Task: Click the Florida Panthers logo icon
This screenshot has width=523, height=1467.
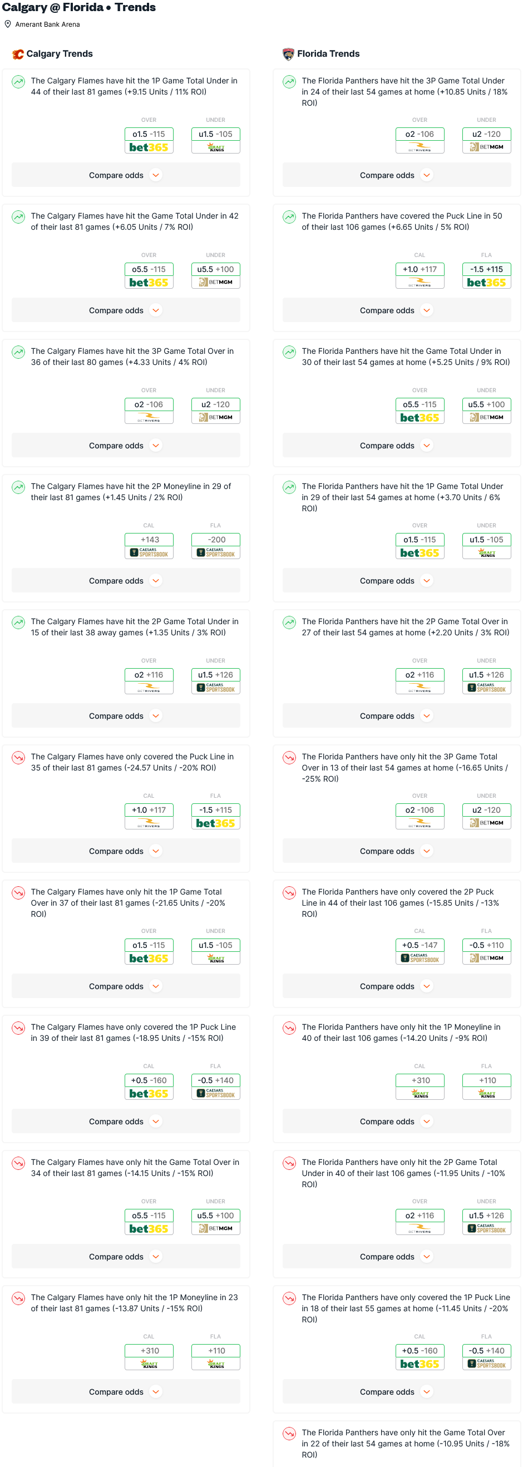Action: point(288,54)
